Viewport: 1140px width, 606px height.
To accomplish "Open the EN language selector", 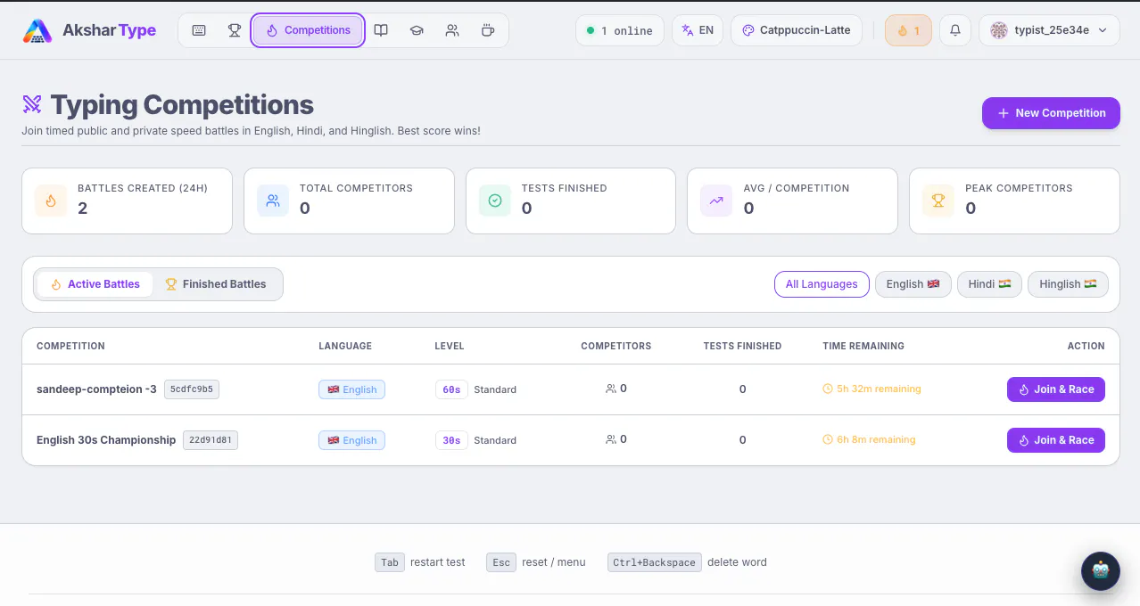I will pyautogui.click(x=698, y=30).
